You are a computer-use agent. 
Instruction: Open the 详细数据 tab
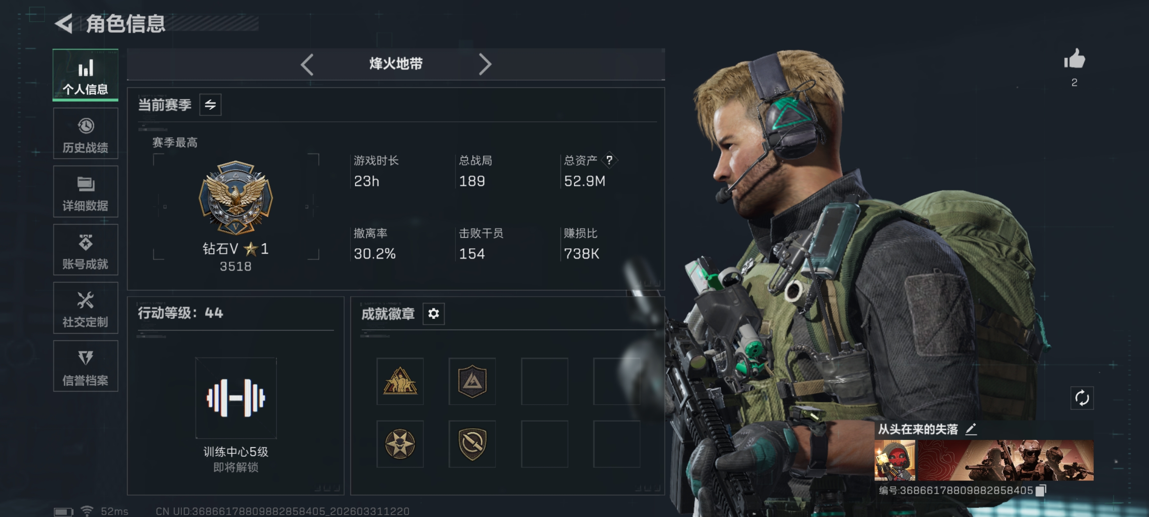coord(86,192)
